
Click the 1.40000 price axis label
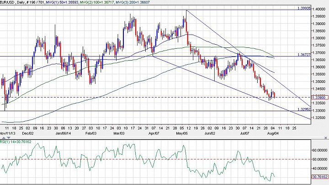click(x=319, y=9)
